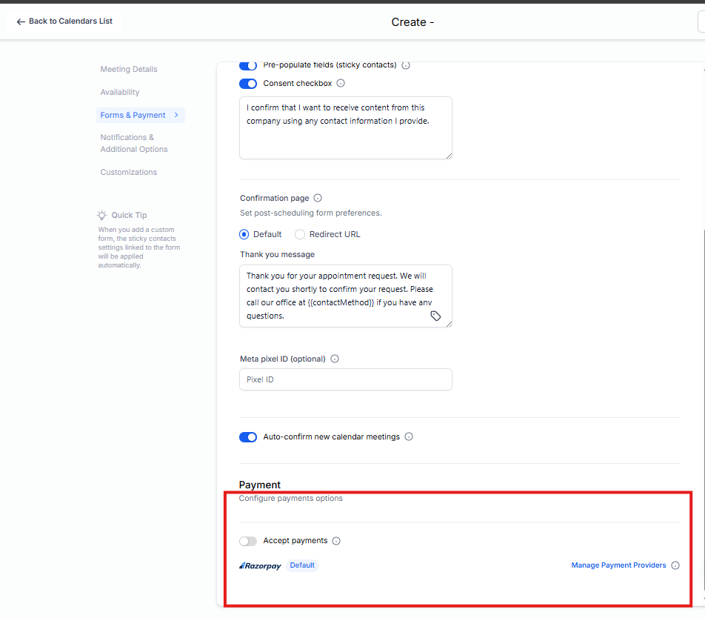
Task: Click the Pixel ID input field
Action: tap(345, 379)
